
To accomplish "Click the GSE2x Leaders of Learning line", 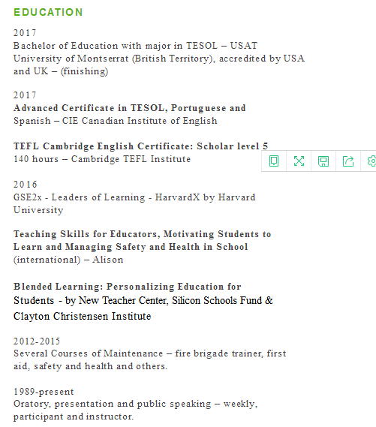I will (x=134, y=197).
